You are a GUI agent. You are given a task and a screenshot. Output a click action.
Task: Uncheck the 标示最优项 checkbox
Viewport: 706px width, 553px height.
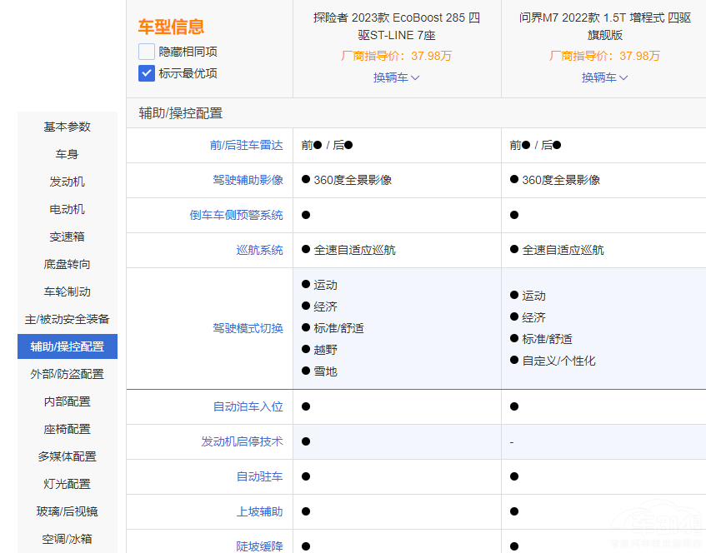pos(147,73)
